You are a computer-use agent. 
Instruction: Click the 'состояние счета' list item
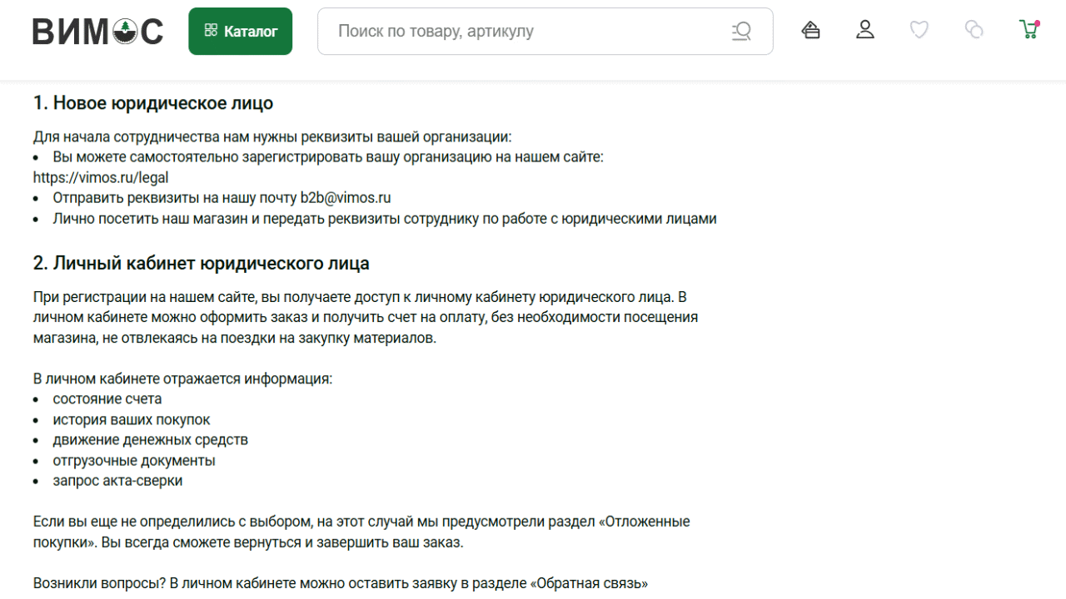pos(107,399)
